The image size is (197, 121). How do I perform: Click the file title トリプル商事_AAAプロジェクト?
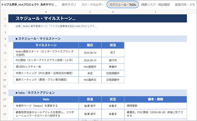click(29, 5)
